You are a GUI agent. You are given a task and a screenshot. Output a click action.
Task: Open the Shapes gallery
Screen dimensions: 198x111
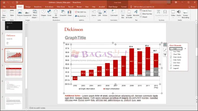(x=43, y=13)
